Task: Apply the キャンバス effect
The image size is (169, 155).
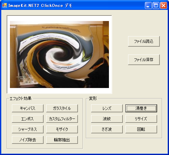Action: [28, 108]
